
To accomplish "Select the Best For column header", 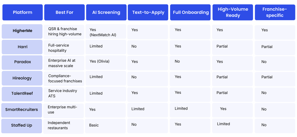I will (64, 12).
